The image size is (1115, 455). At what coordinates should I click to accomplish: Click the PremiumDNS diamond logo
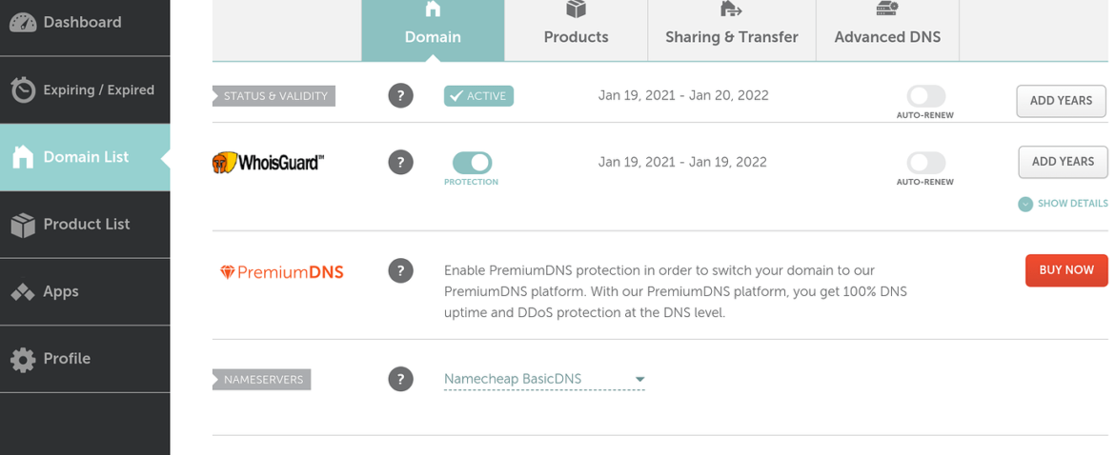227,272
